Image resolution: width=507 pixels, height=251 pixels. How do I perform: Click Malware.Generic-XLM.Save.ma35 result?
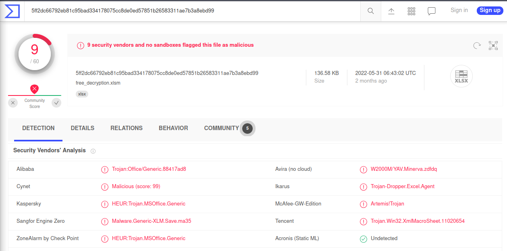pyautogui.click(x=152, y=221)
